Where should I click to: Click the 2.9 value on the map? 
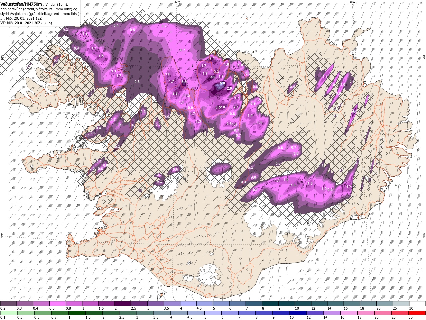click(x=229, y=88)
